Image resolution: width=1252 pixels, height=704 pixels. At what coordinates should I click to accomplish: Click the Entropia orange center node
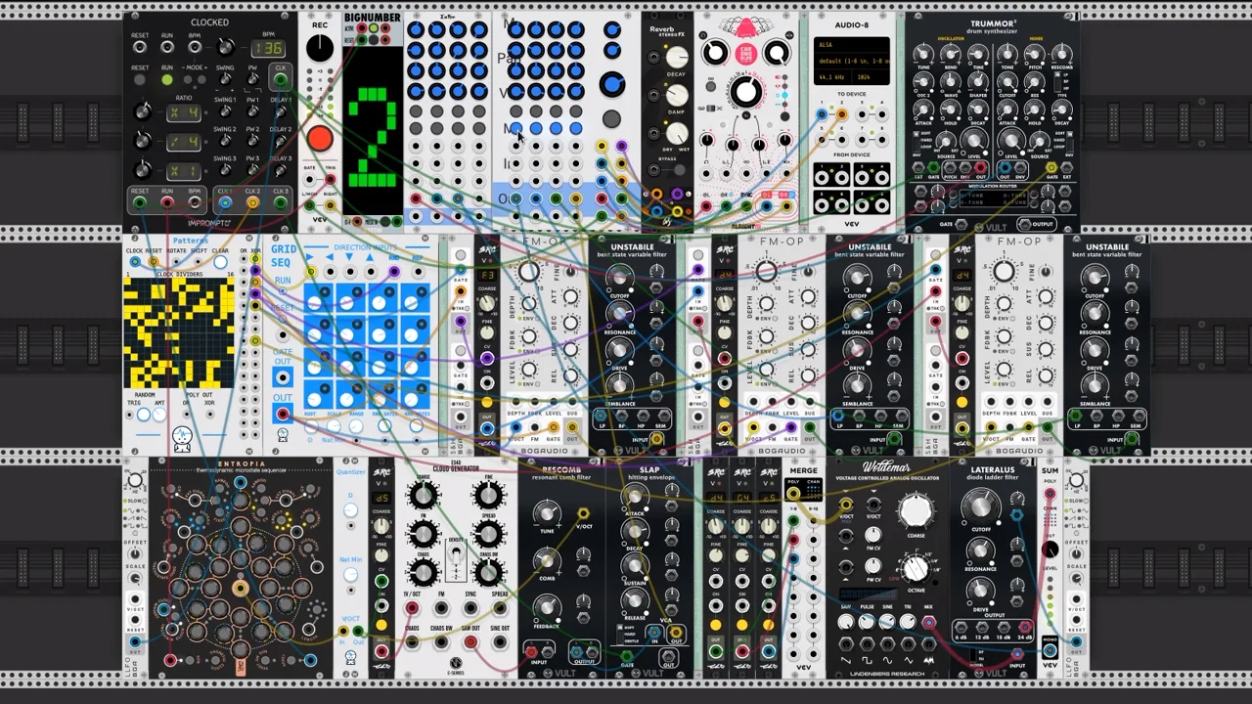[240, 588]
